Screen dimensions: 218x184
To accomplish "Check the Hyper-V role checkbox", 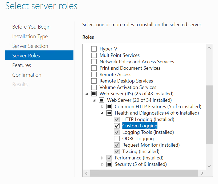I will [94, 49].
